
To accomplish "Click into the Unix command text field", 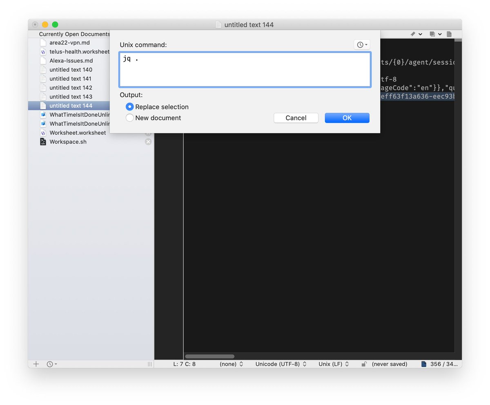I will 245,69.
